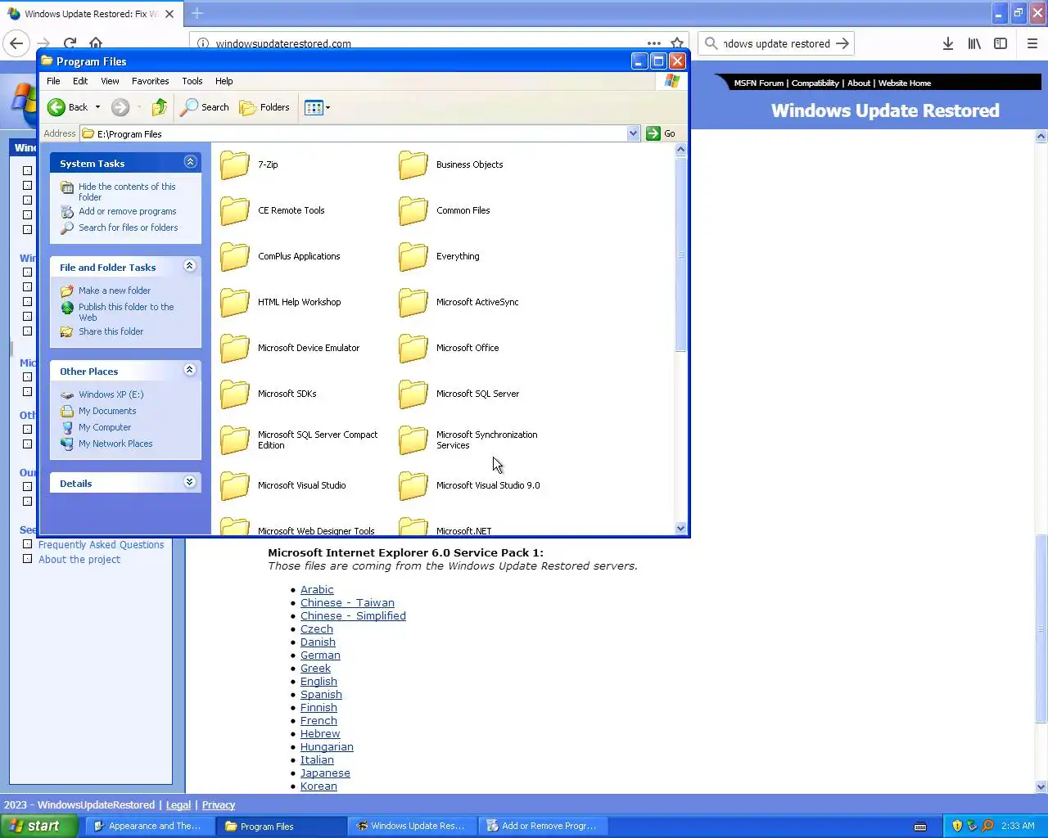Screen dimensions: 1048x838
Task: Open Firefox library icon
Action: click(x=974, y=43)
